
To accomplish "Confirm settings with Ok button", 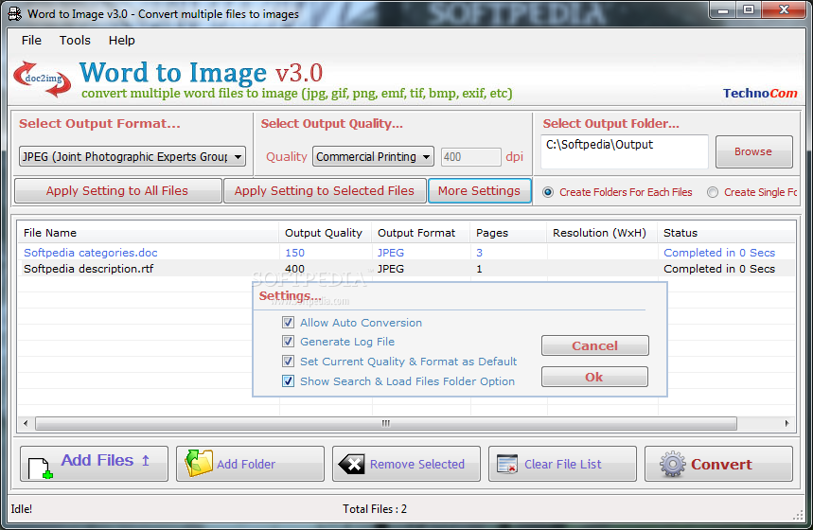I will tap(594, 377).
